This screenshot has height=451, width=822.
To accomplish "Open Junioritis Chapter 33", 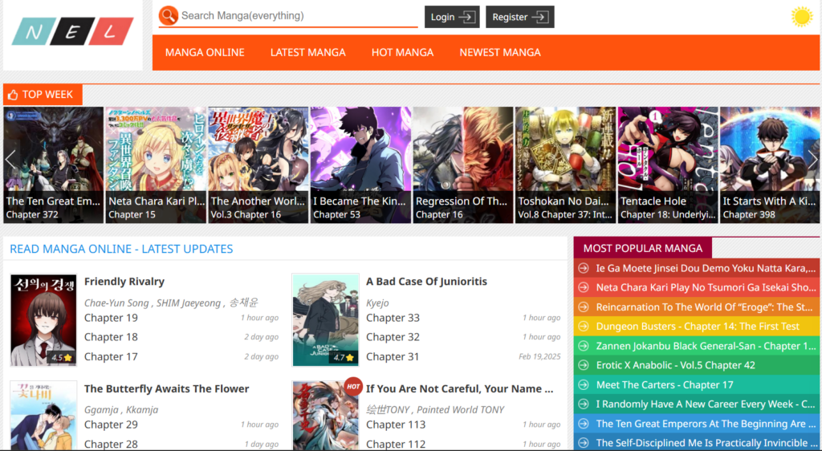I will click(393, 318).
